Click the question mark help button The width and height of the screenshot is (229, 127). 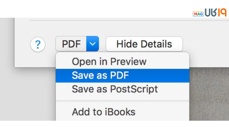tap(38, 45)
